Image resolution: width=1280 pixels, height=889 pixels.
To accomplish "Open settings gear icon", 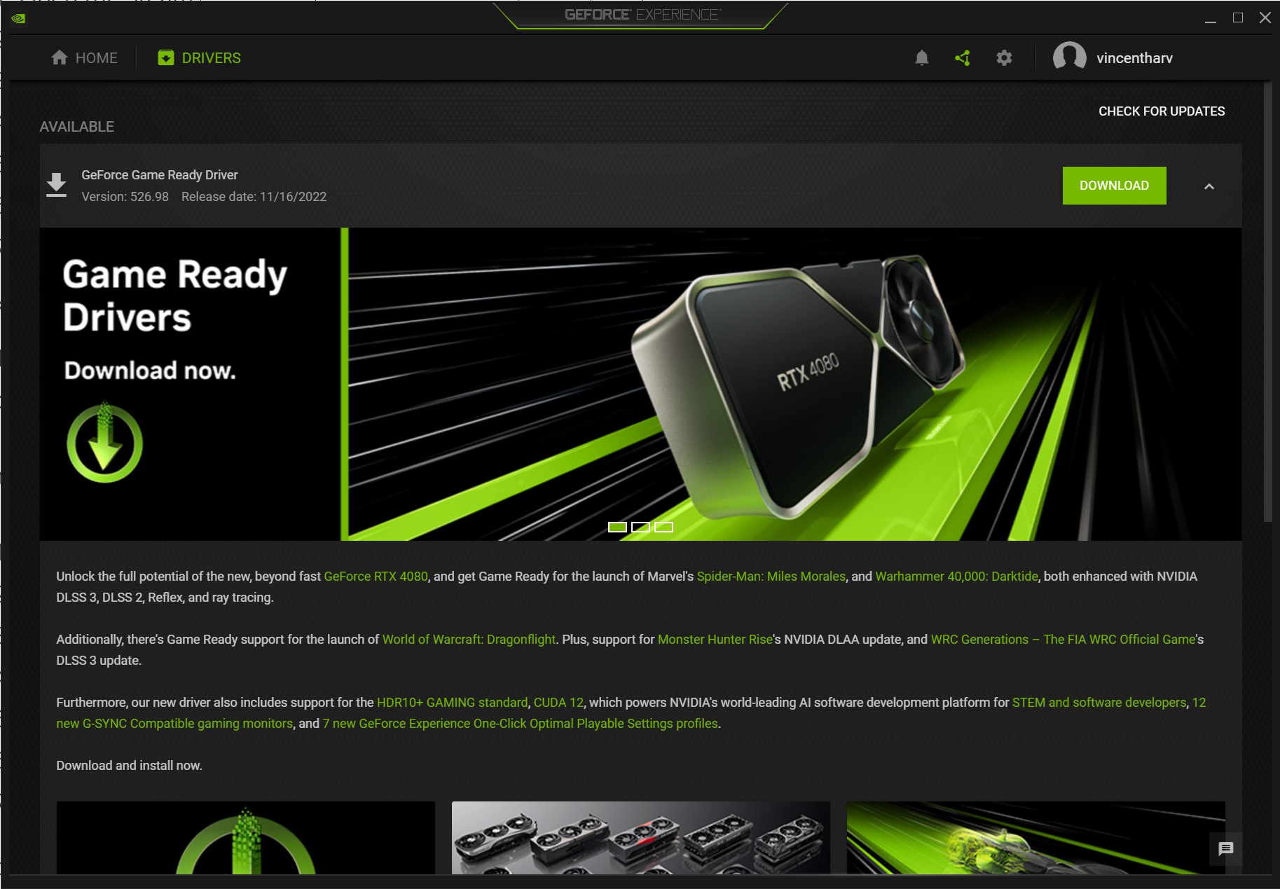I will [x=1004, y=58].
